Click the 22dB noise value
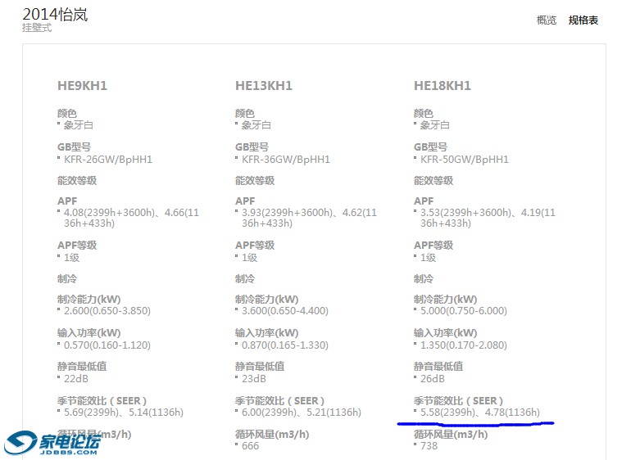The width and height of the screenshot is (640, 460). [x=76, y=379]
